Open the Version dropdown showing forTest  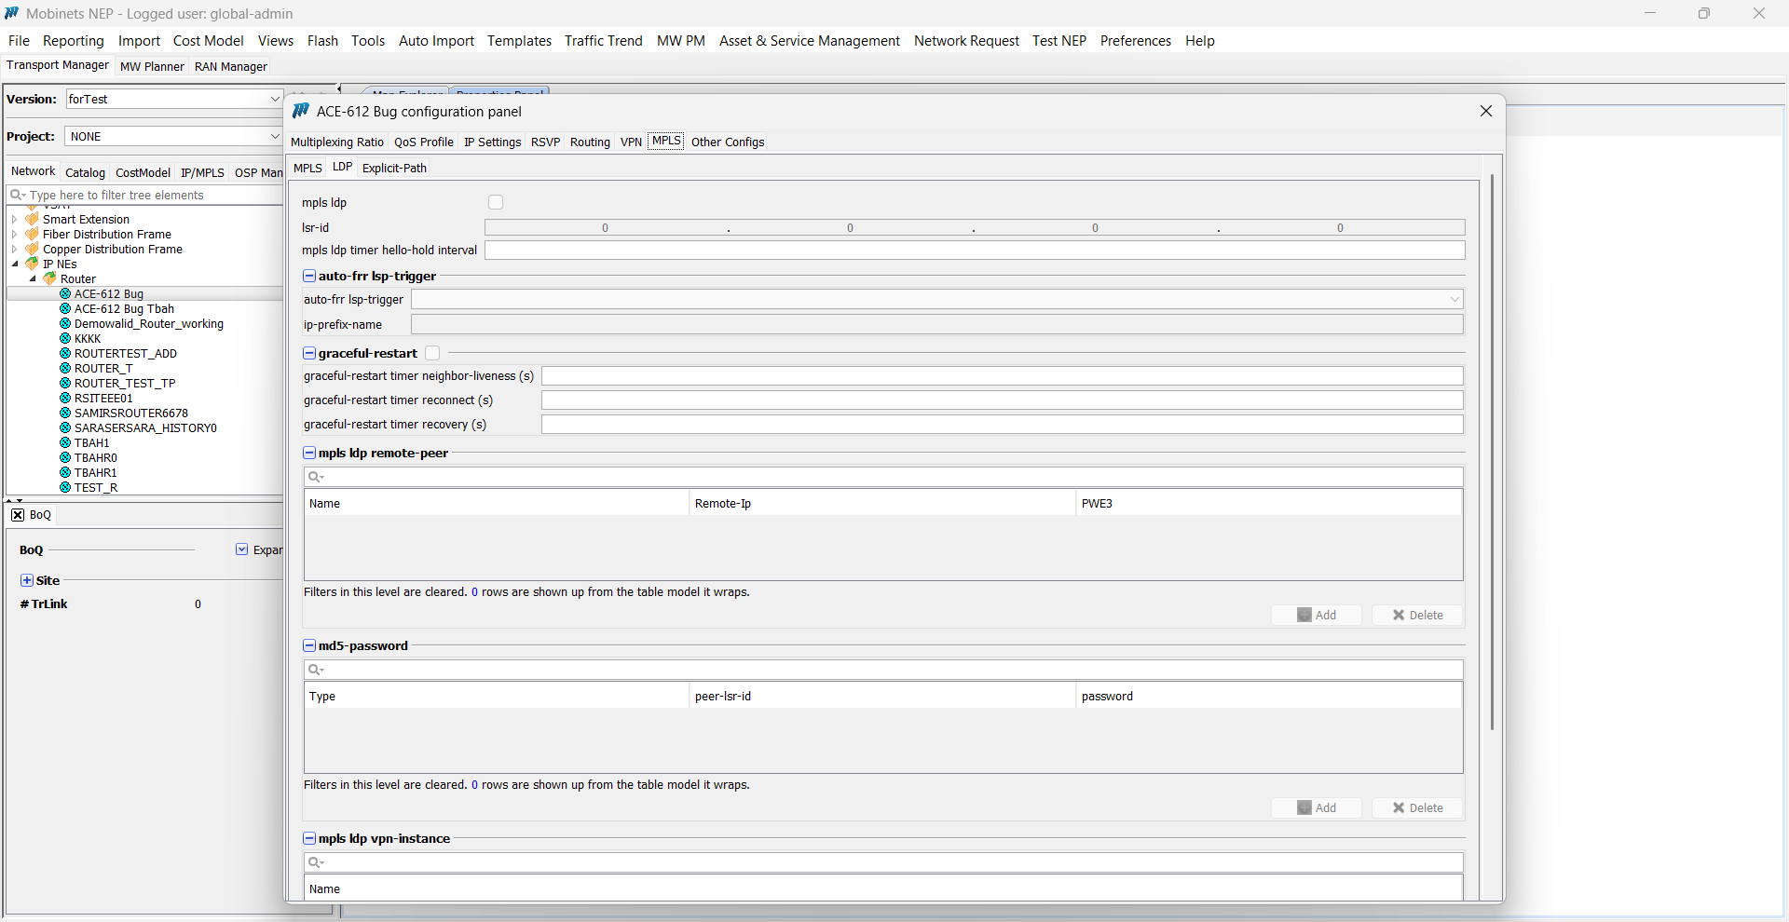[274, 99]
